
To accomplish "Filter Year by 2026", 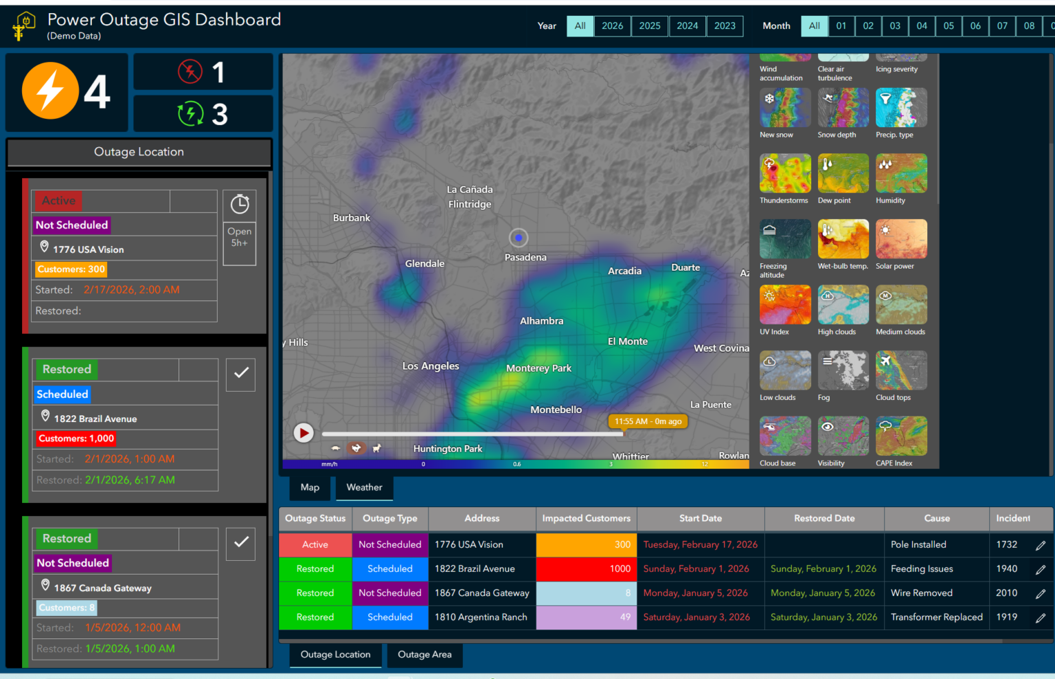I will pyautogui.click(x=613, y=26).
